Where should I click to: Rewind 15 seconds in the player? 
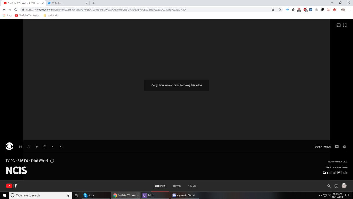[29, 147]
